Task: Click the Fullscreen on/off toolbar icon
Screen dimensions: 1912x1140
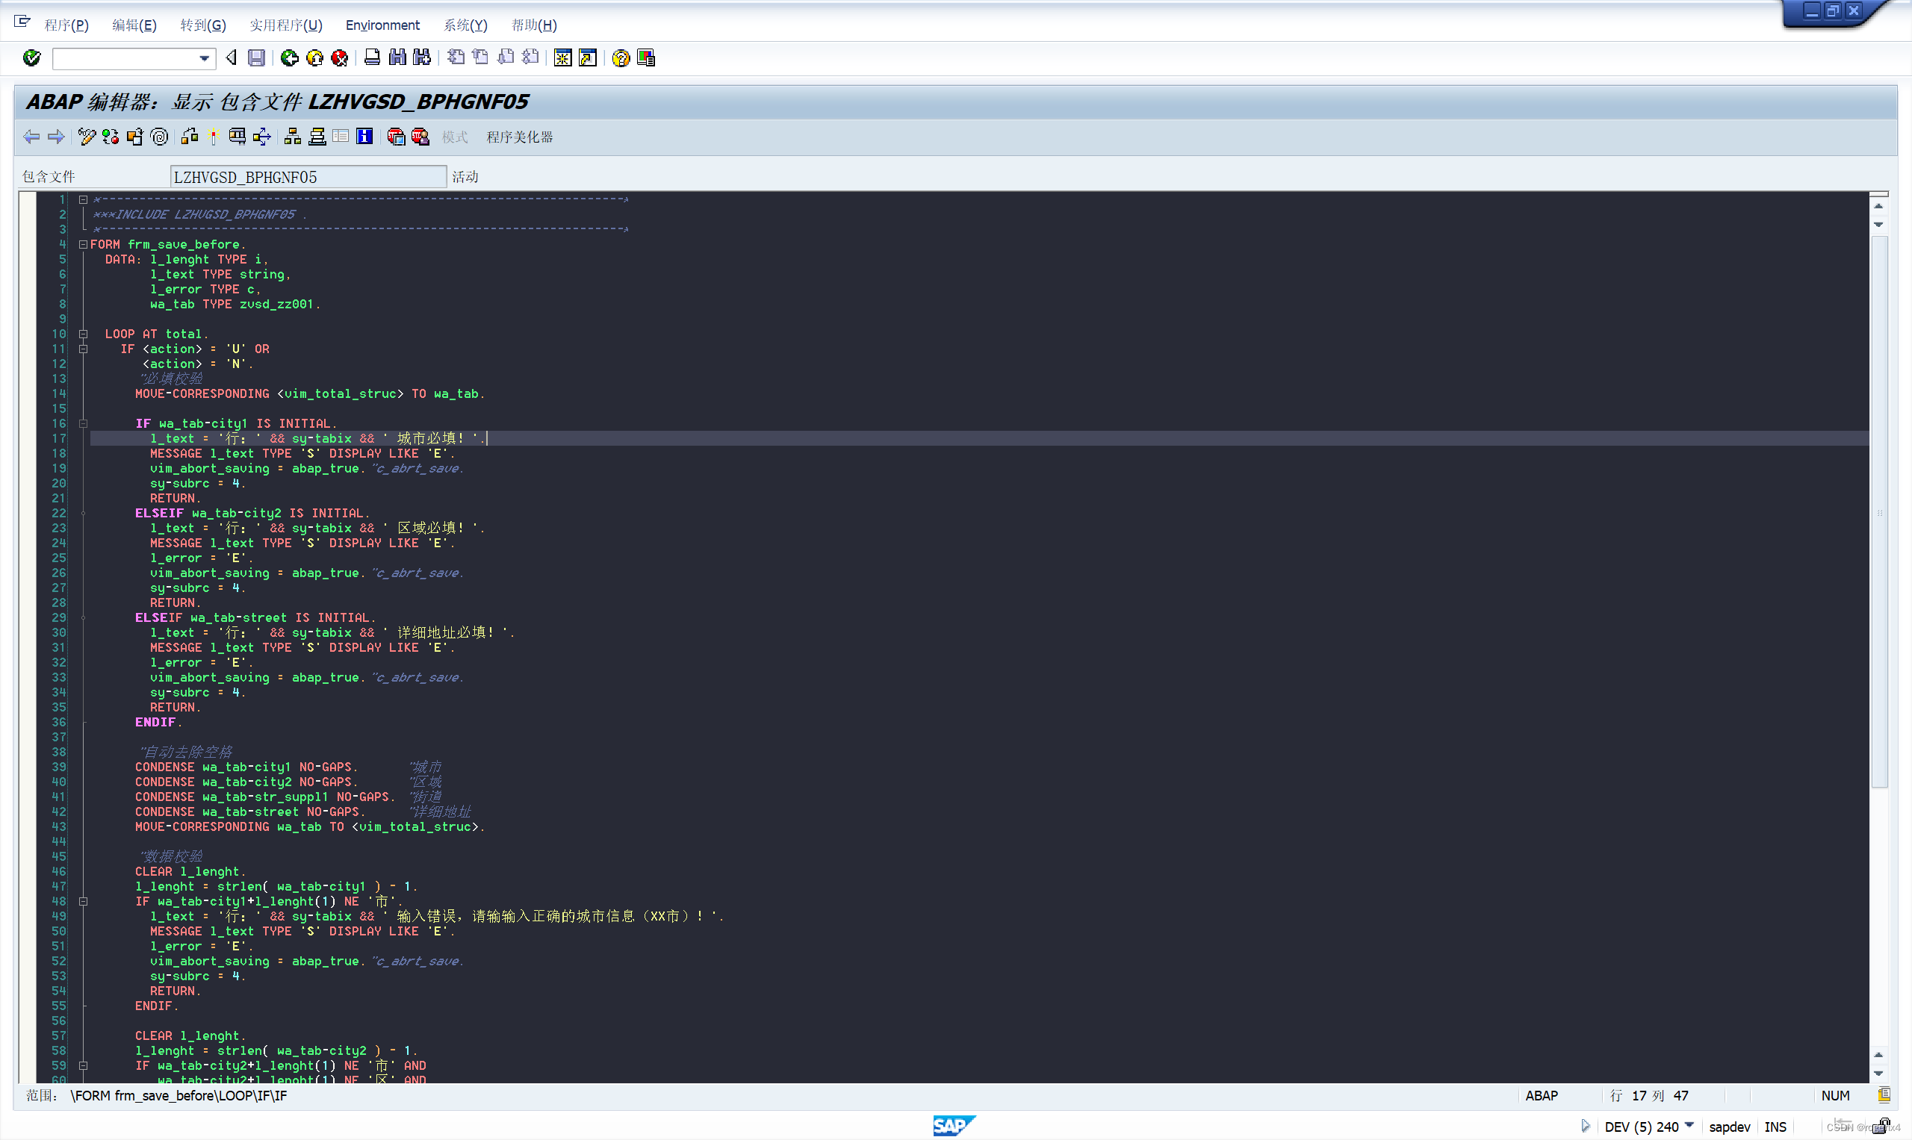Action: click(x=341, y=137)
